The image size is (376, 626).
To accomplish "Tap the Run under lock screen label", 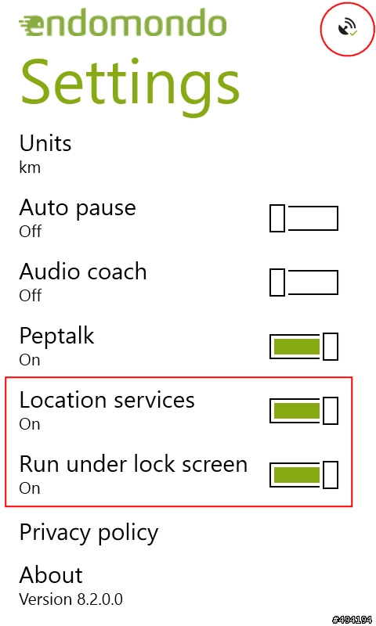I will pos(133,464).
